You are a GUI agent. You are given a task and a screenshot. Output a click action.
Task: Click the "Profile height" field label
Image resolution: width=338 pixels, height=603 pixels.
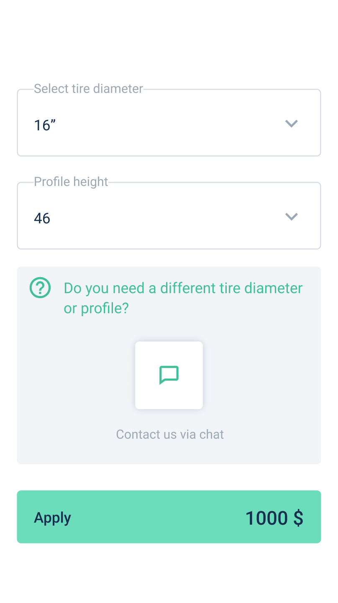71,182
